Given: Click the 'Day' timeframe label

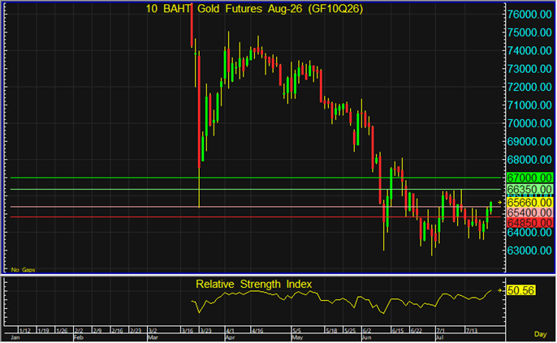Looking at the screenshot, I should 540,334.
